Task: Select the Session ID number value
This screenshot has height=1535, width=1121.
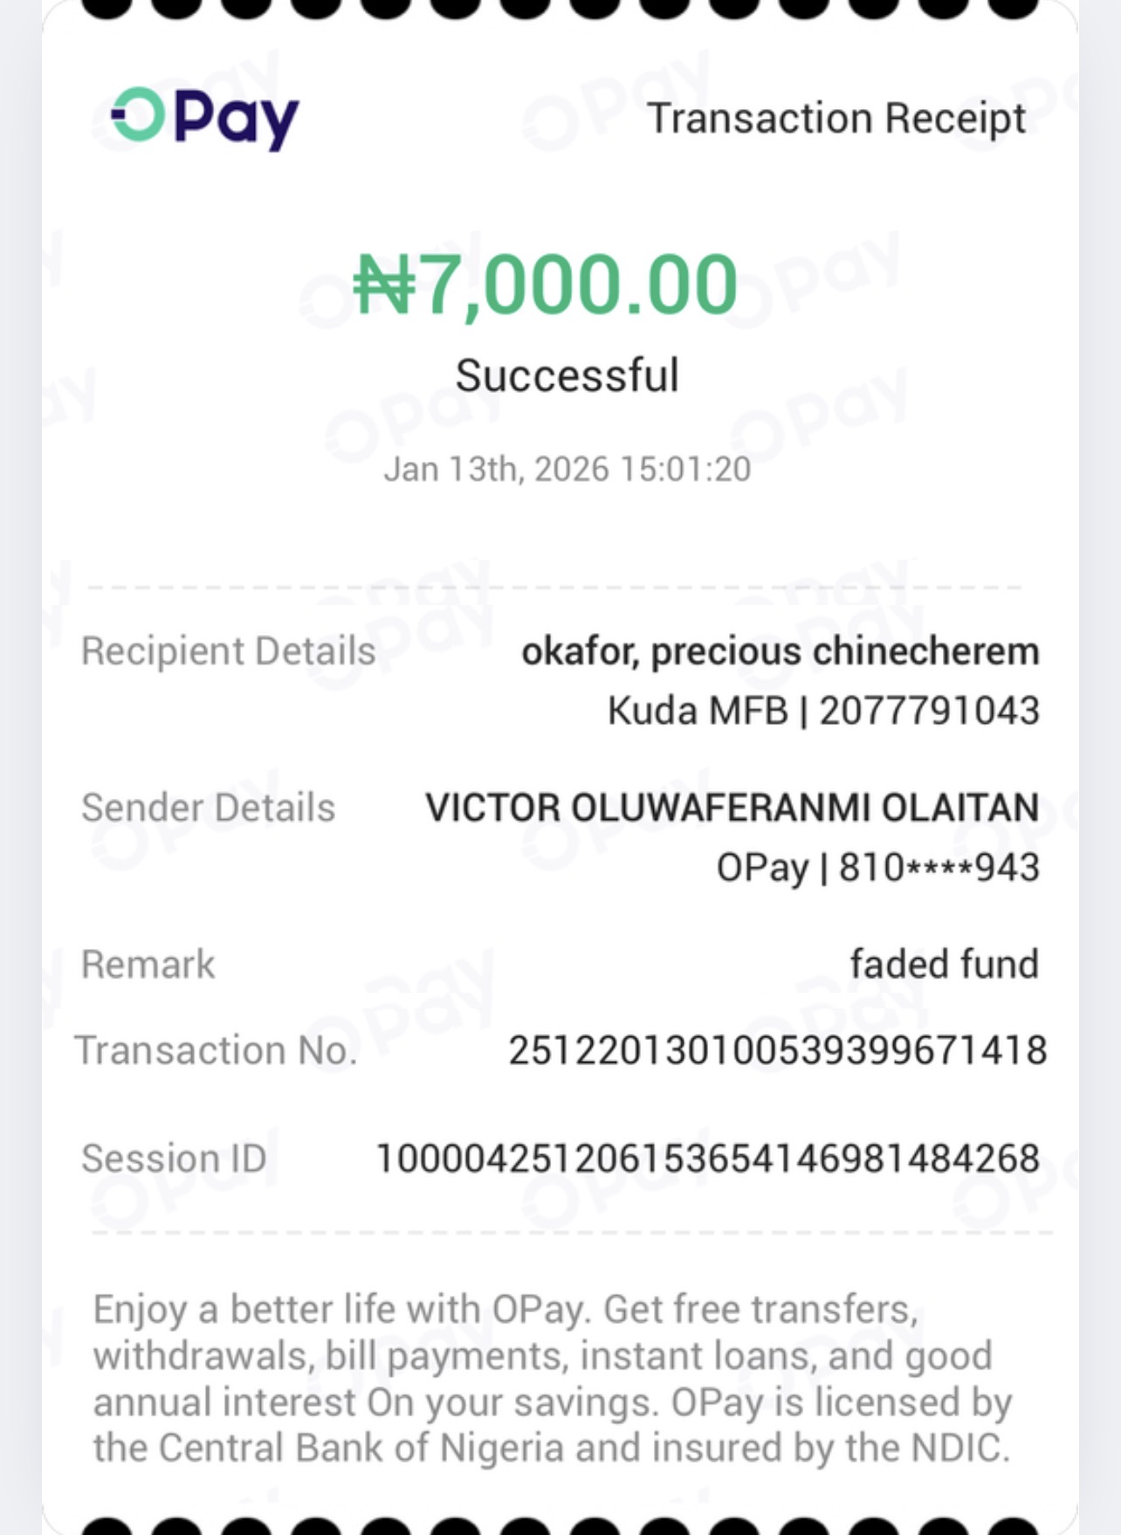Action: 707,1159
